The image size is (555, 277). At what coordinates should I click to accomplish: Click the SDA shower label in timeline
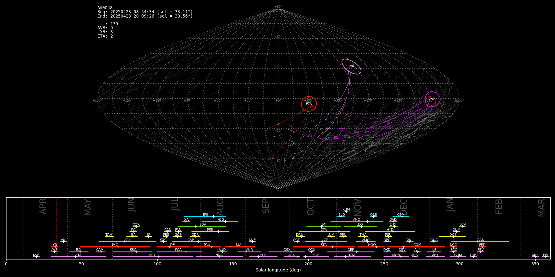tap(203, 225)
